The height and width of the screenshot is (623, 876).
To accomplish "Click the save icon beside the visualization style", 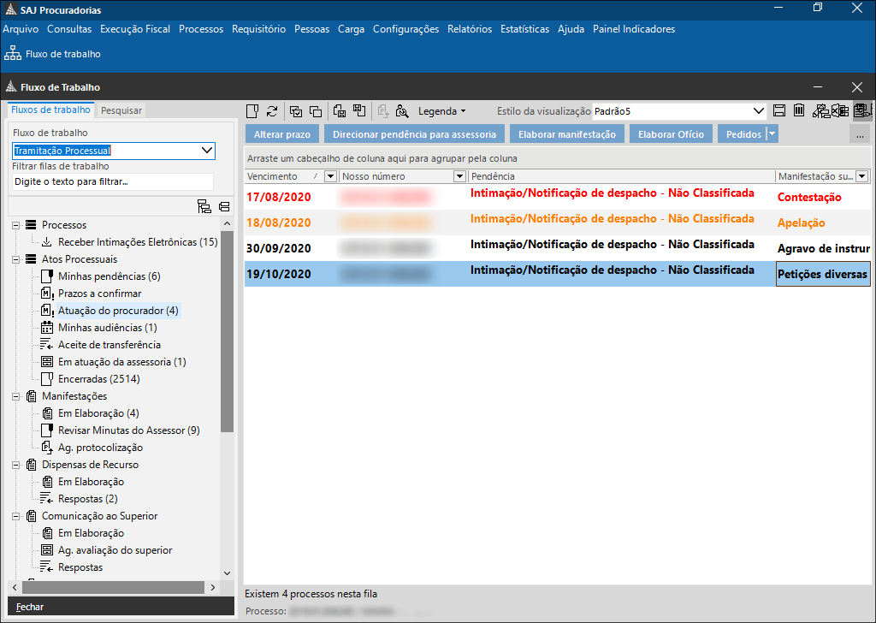I will [x=779, y=110].
